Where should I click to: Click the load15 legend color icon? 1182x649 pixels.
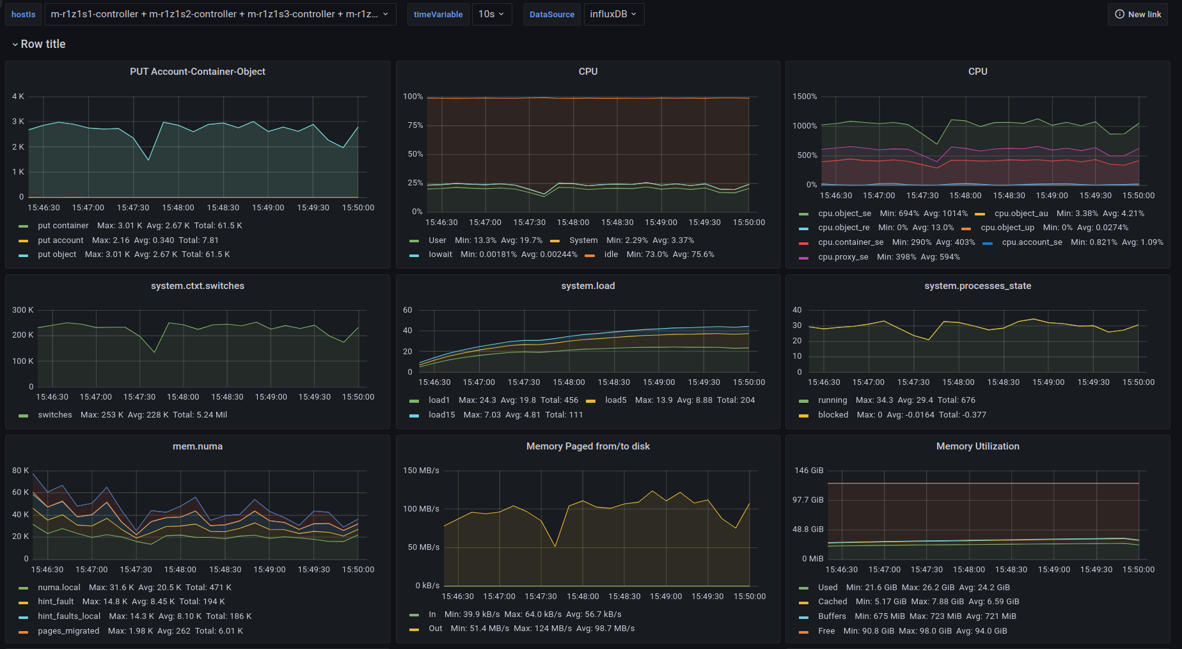414,416
